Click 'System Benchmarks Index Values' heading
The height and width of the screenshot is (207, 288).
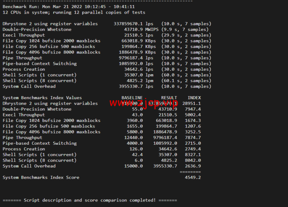[x=42, y=98]
